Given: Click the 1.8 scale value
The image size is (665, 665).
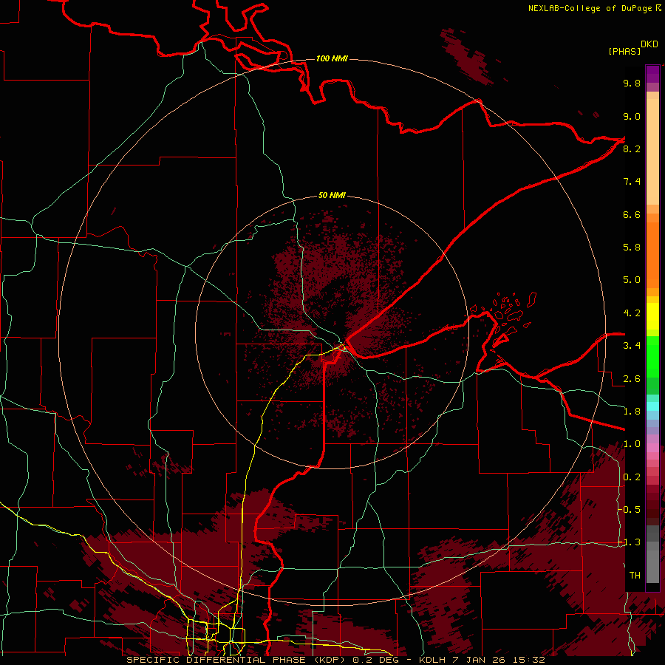Looking at the screenshot, I should coord(632,412).
